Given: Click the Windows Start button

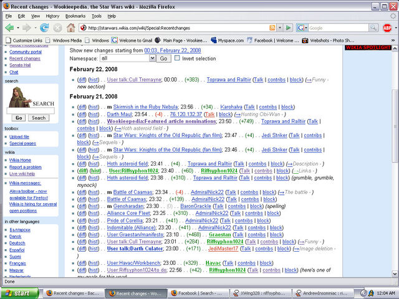Looking at the screenshot, I should coord(20,293).
